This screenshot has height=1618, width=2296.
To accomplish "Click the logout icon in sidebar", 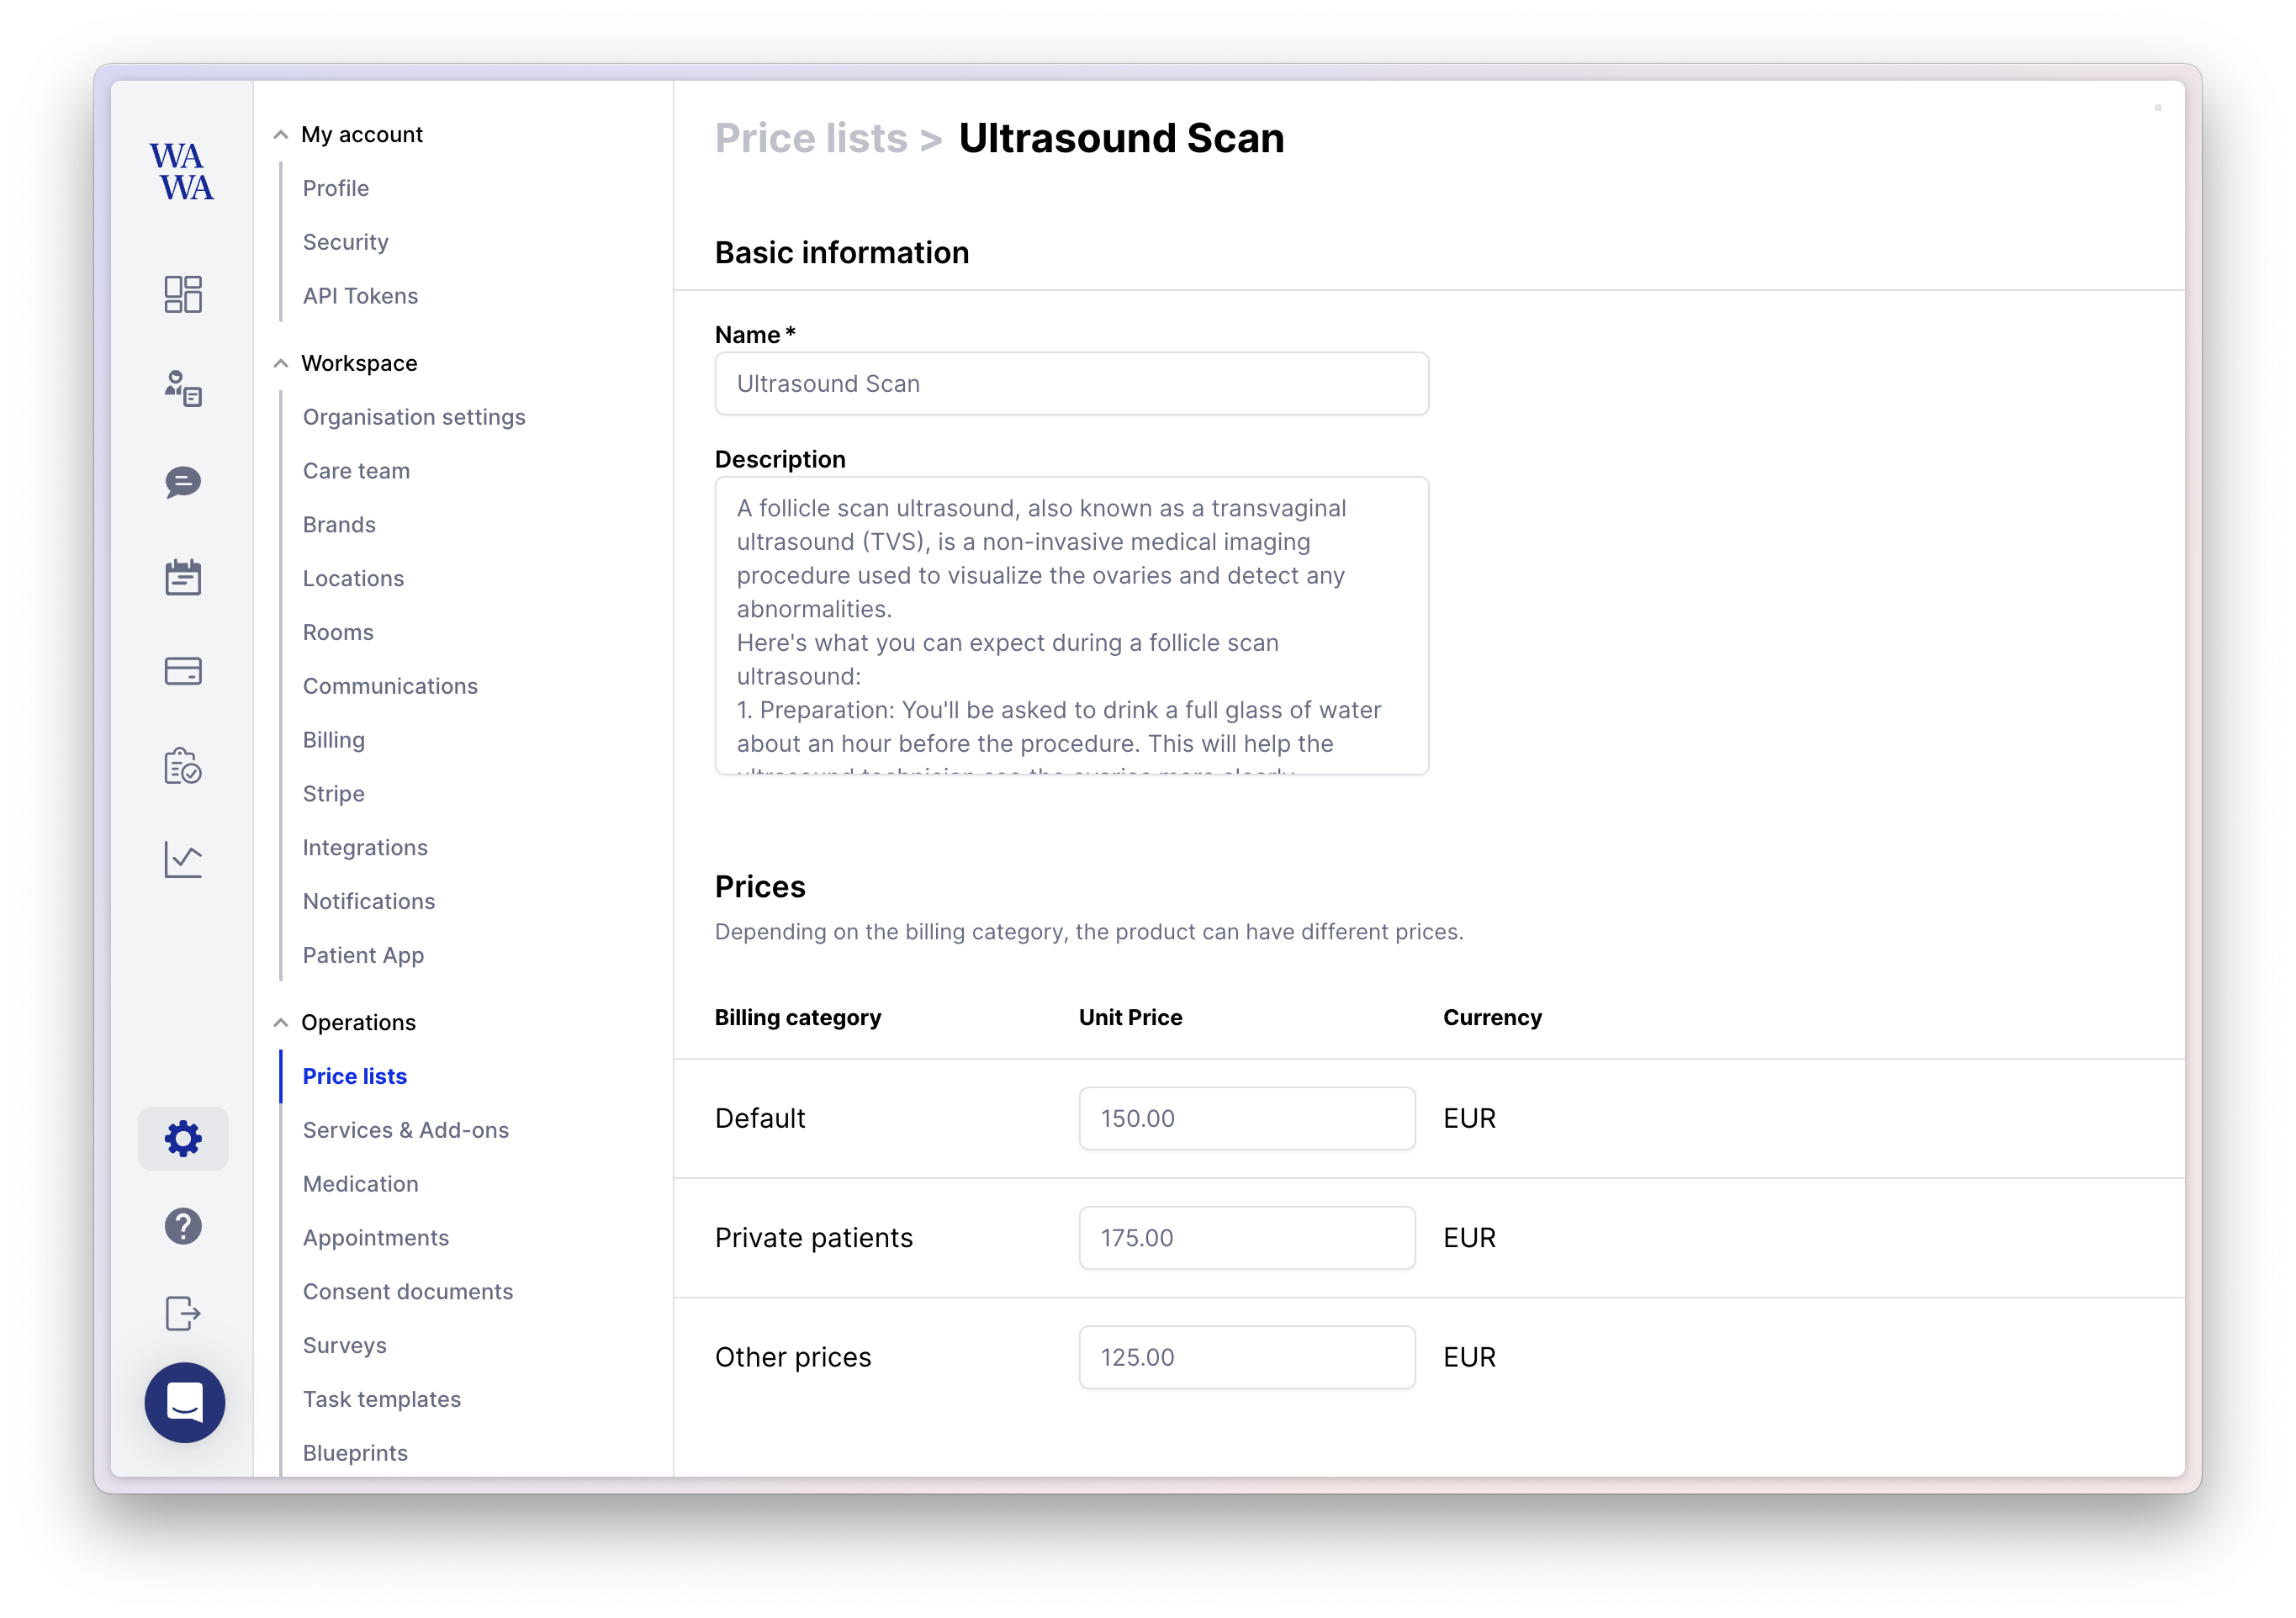I will click(183, 1313).
